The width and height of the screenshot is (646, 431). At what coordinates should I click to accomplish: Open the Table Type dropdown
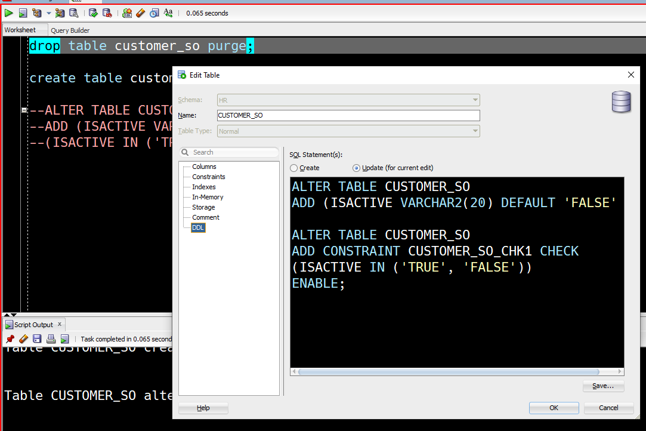click(348, 131)
